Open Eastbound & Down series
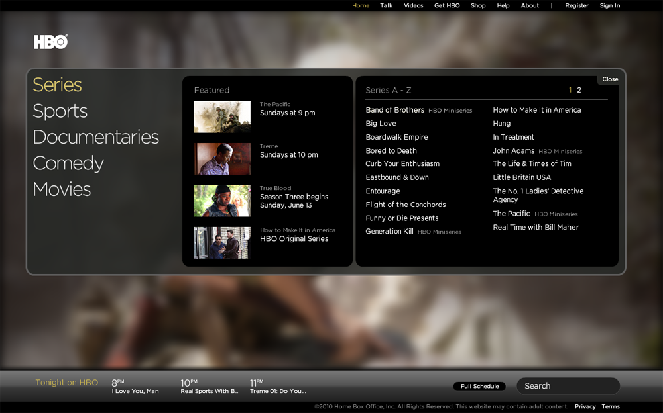 [x=397, y=177]
